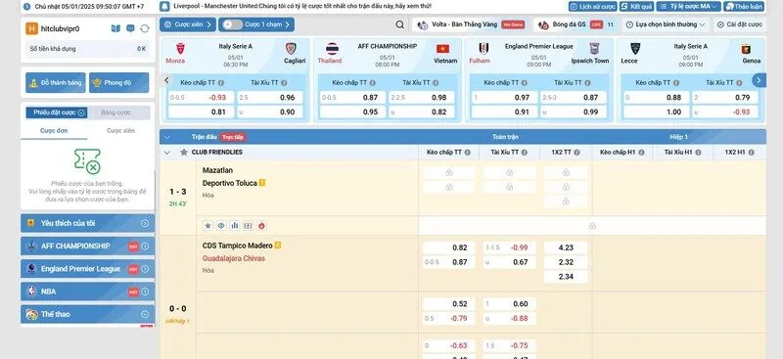Screen dimensions: 783x359
Task: Collapse the CLUB FRIENDLIES section
Action: click(x=167, y=153)
